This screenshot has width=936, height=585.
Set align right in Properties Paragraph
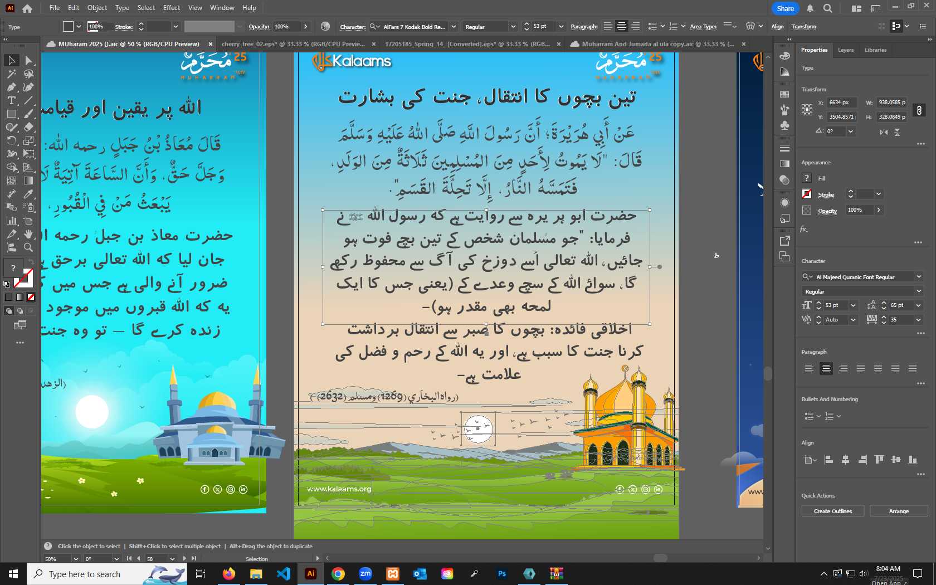tap(844, 368)
